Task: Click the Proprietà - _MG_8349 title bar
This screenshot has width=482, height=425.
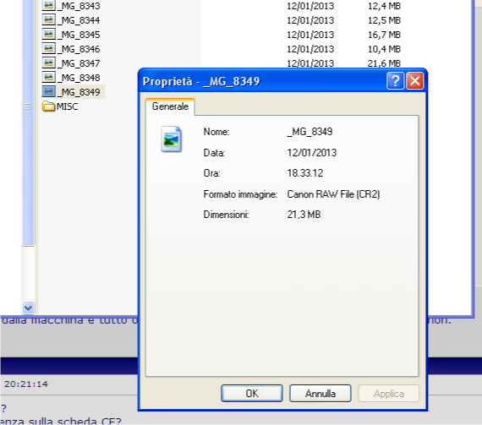Action: click(261, 81)
